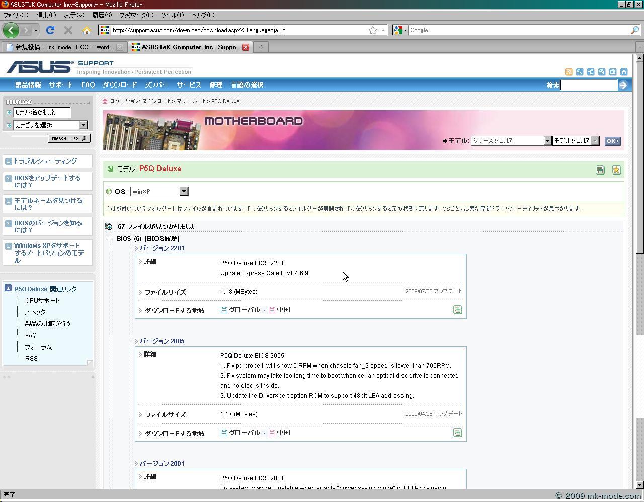Expand all files via 67 files icon
The height and width of the screenshot is (502, 644).
point(109,227)
